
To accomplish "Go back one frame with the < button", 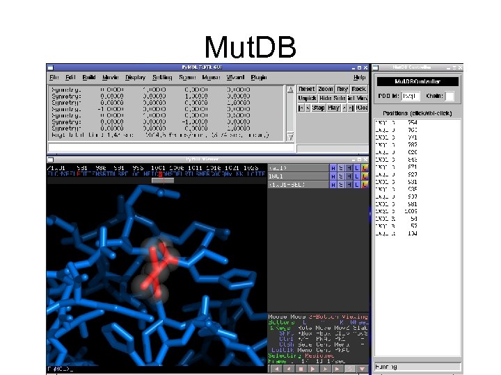I will click(x=308, y=108).
